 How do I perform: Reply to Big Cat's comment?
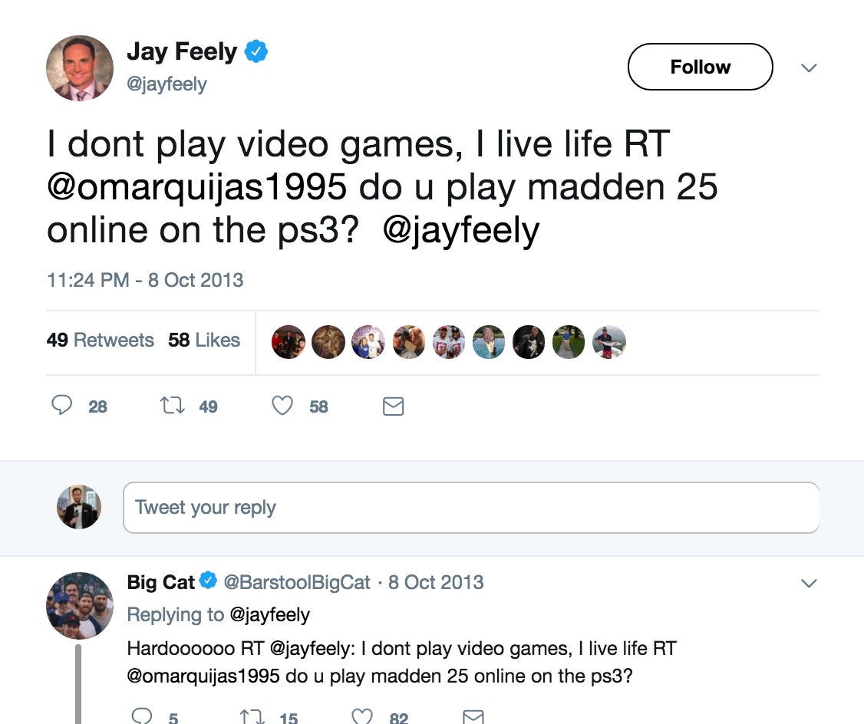click(141, 717)
